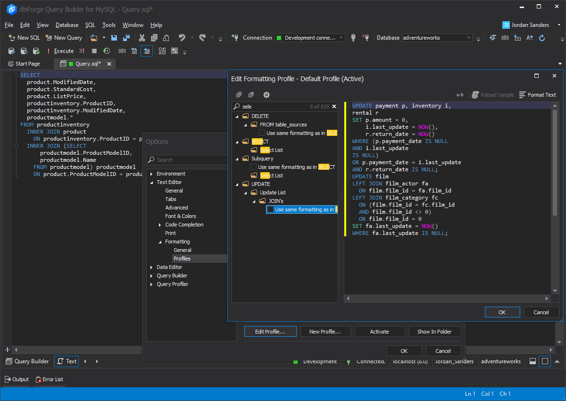Click the Activate button
The image size is (566, 401).
tap(379, 332)
